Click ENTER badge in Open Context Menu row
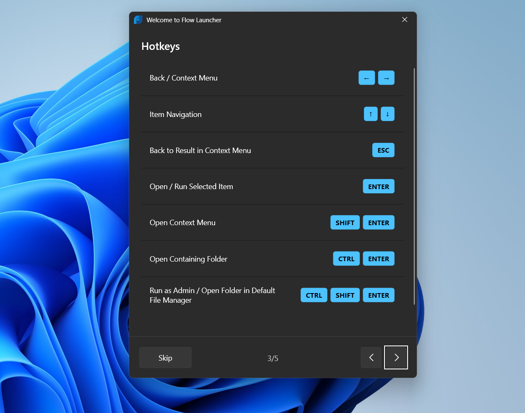This screenshot has height=413, width=525. [x=379, y=223]
